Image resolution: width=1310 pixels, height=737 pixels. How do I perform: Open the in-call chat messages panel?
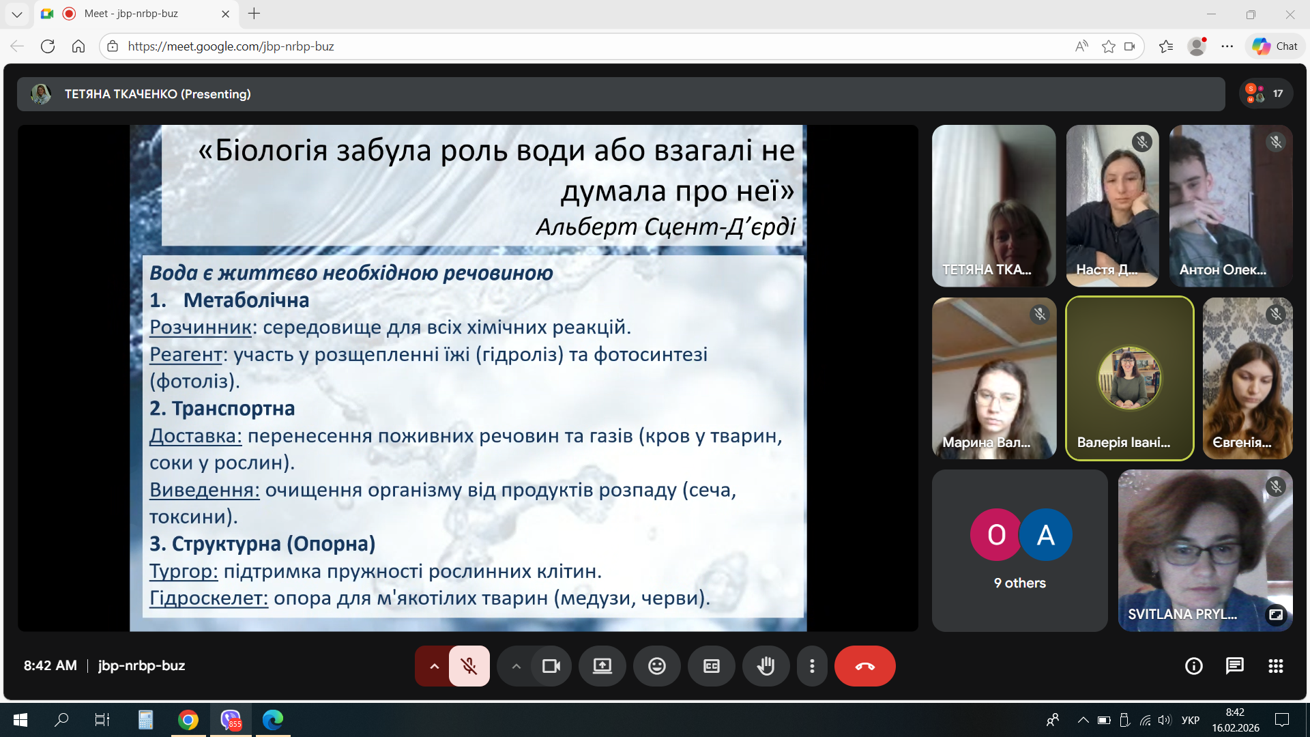coord(1234,666)
